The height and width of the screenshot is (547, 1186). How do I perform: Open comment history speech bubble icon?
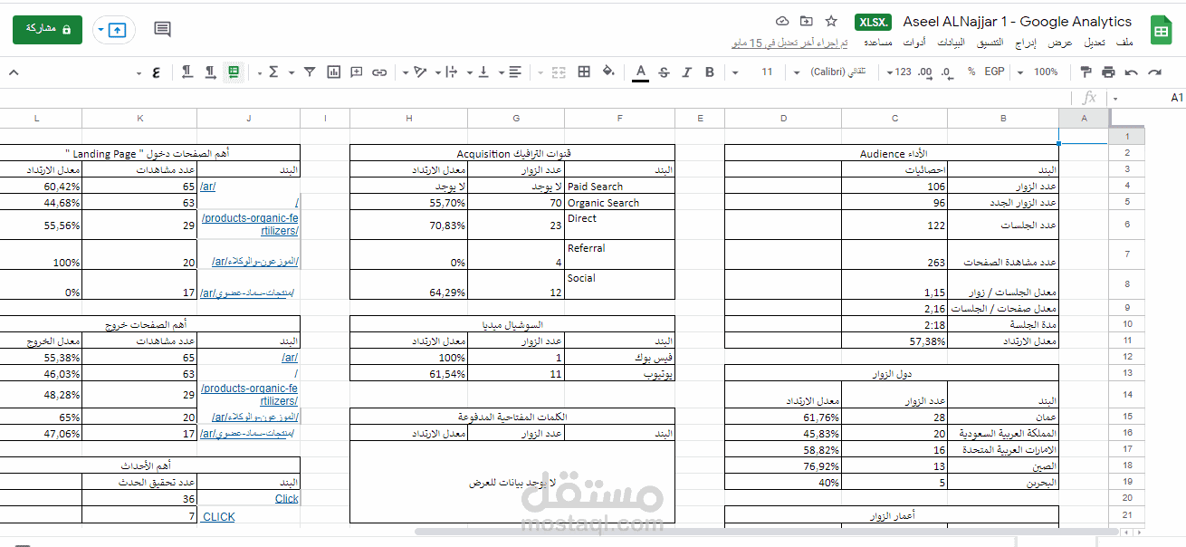click(162, 29)
